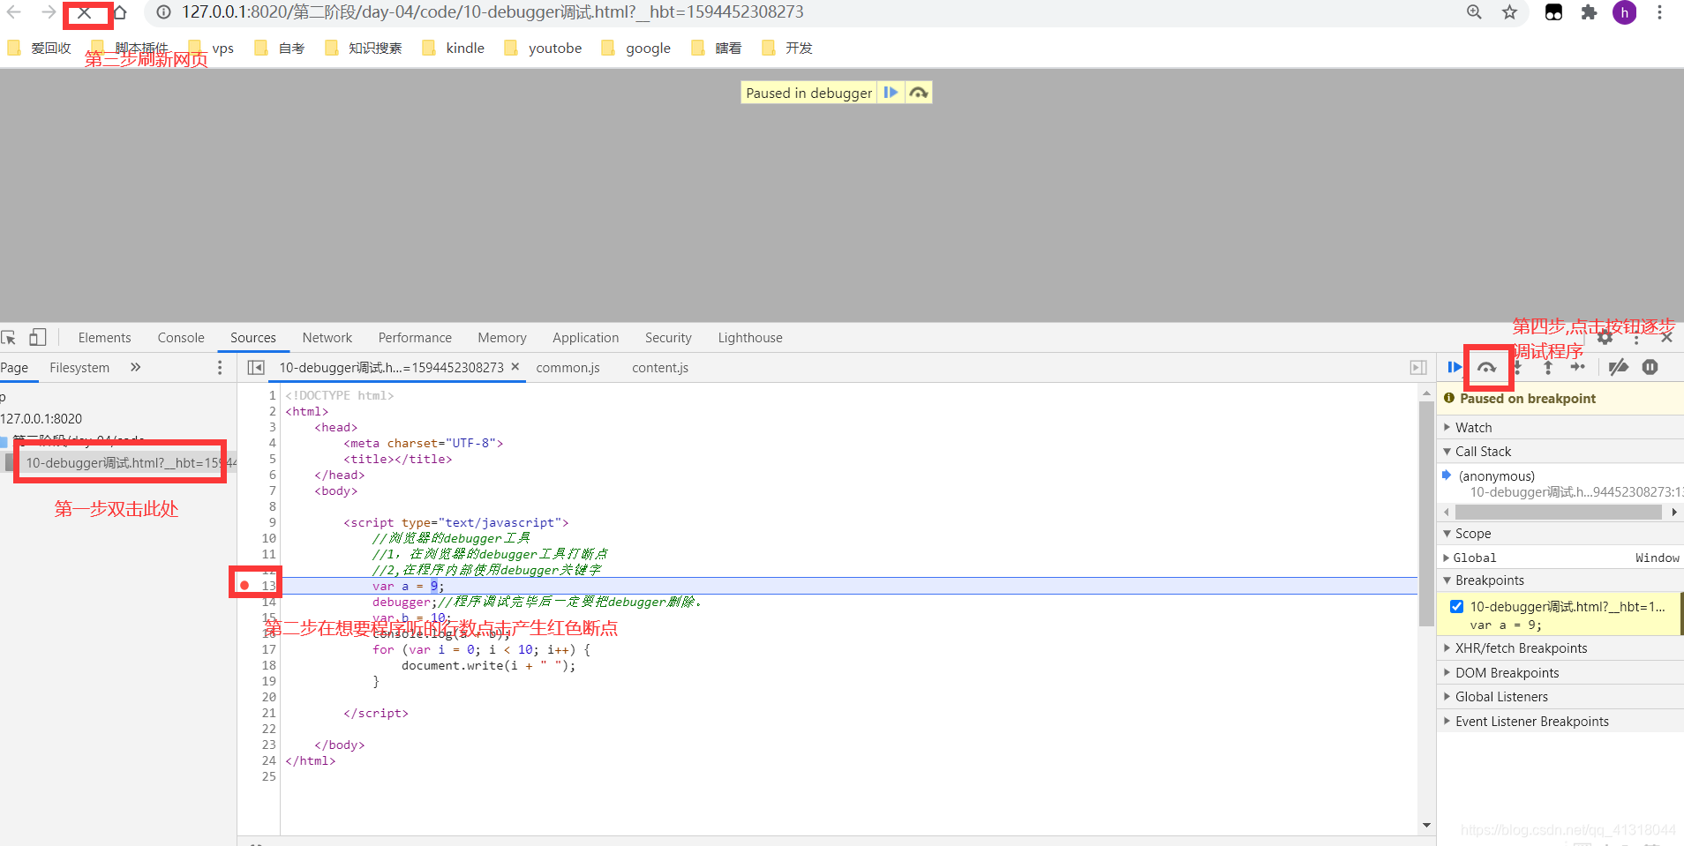1684x846 pixels.
Task: Show more navigator tabs chevron
Action: point(135,368)
